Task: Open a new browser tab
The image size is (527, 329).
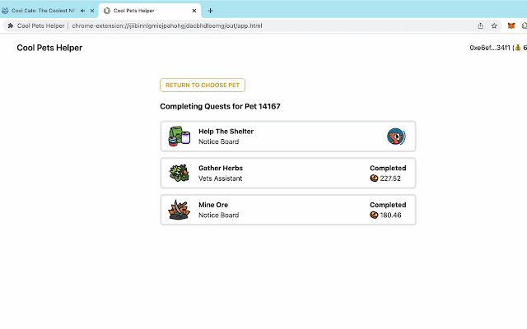Action: [x=211, y=11]
